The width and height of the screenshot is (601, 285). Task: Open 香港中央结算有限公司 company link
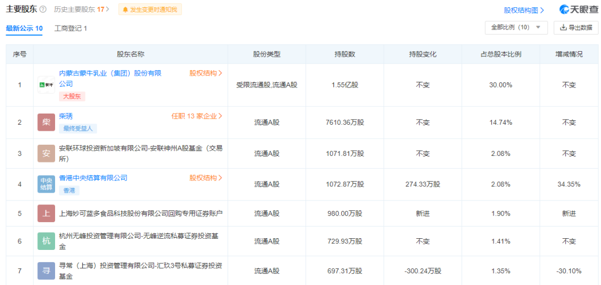pos(93,178)
